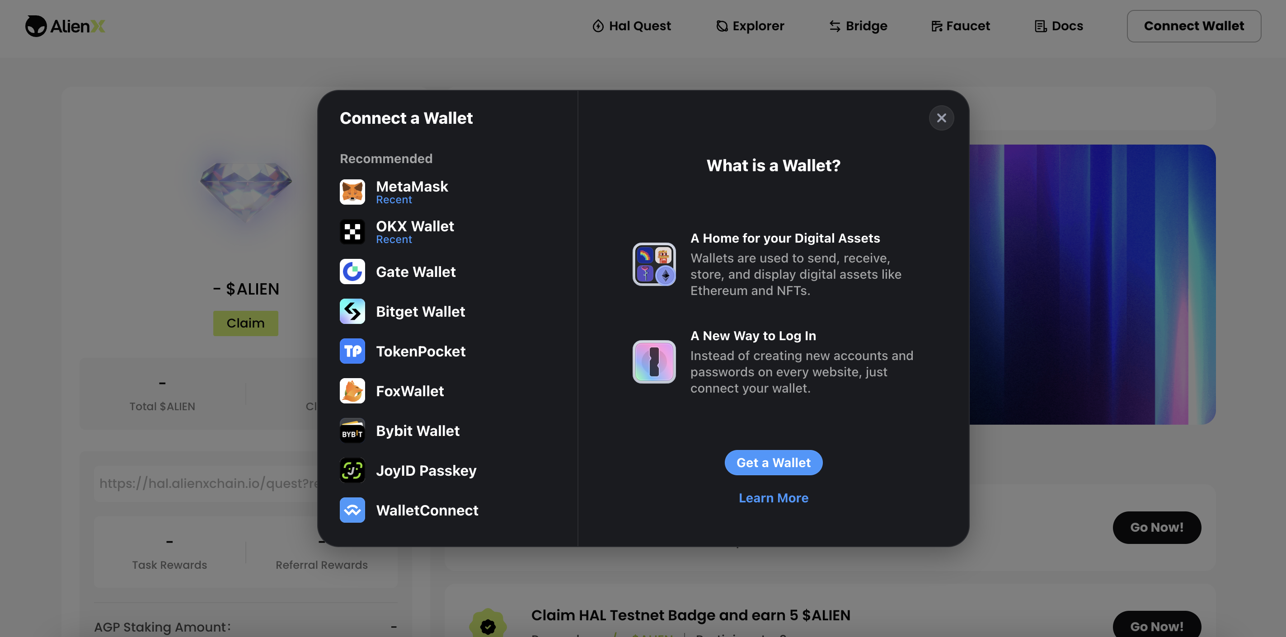The height and width of the screenshot is (637, 1286).
Task: Click the Connect Wallet header button
Action: (1194, 26)
